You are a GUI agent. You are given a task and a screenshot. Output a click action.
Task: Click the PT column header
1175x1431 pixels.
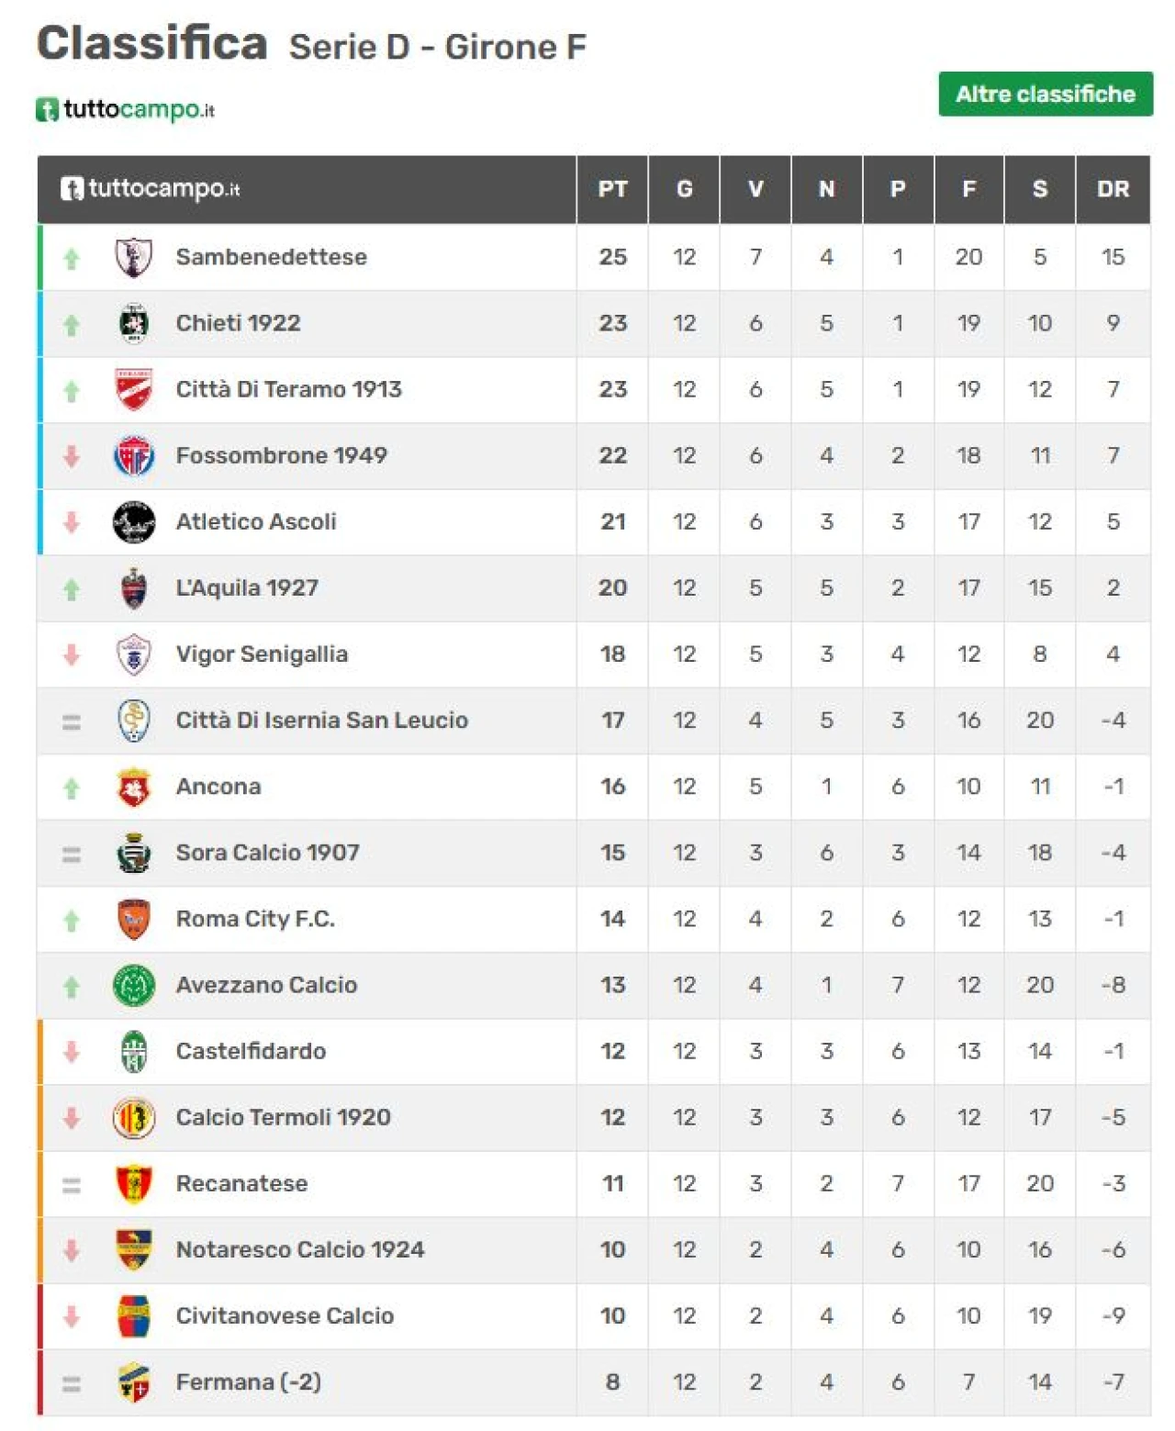(612, 189)
